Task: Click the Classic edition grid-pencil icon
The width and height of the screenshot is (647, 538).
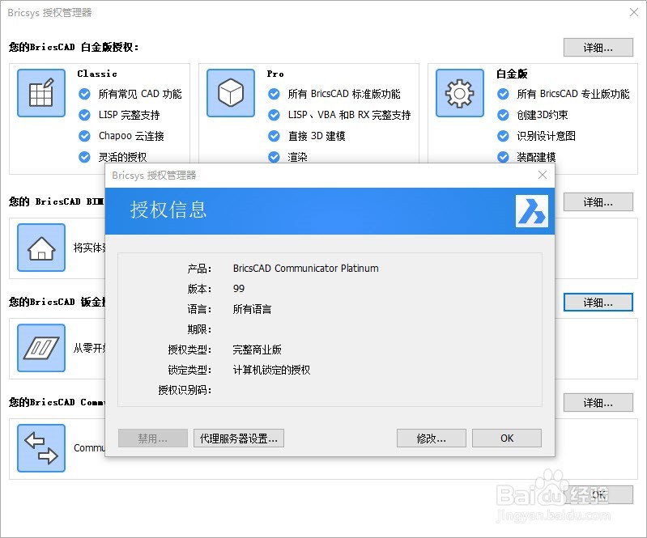Action: (41, 93)
